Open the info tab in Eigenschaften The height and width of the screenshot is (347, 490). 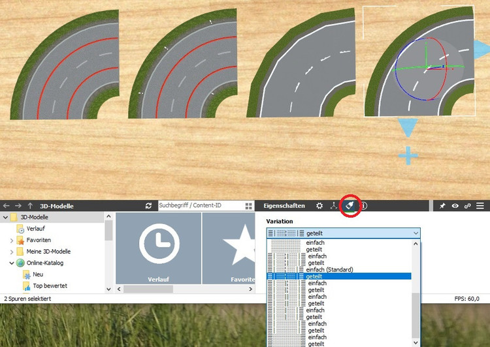point(364,206)
